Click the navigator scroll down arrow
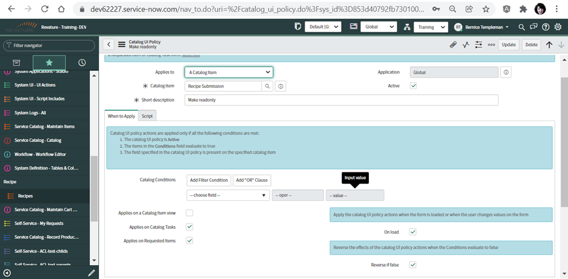The width and height of the screenshot is (568, 279). 93,260
